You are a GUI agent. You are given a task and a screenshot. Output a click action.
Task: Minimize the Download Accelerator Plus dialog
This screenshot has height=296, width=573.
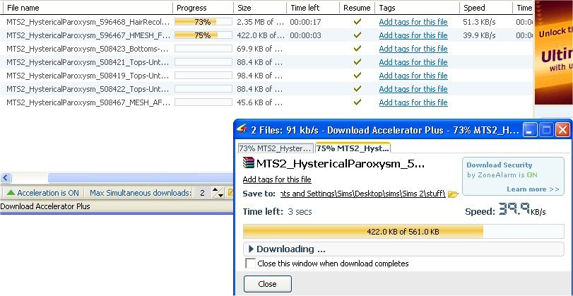pos(530,130)
